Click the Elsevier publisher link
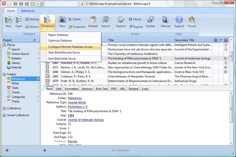Screen dimensions: 236x157 pyautogui.click(x=73, y=141)
